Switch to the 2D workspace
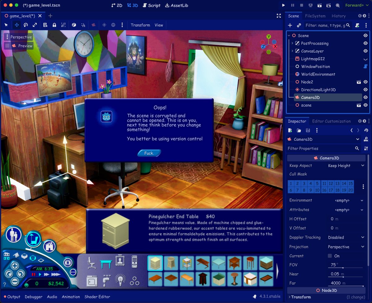 [117, 5]
